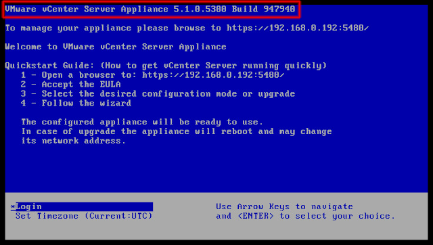Click 'In case of upgrade the appliance' line
The image size is (433, 245).
coord(177,131)
